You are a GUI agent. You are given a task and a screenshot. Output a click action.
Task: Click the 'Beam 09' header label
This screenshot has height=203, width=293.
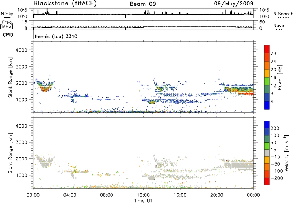pos(143,4)
